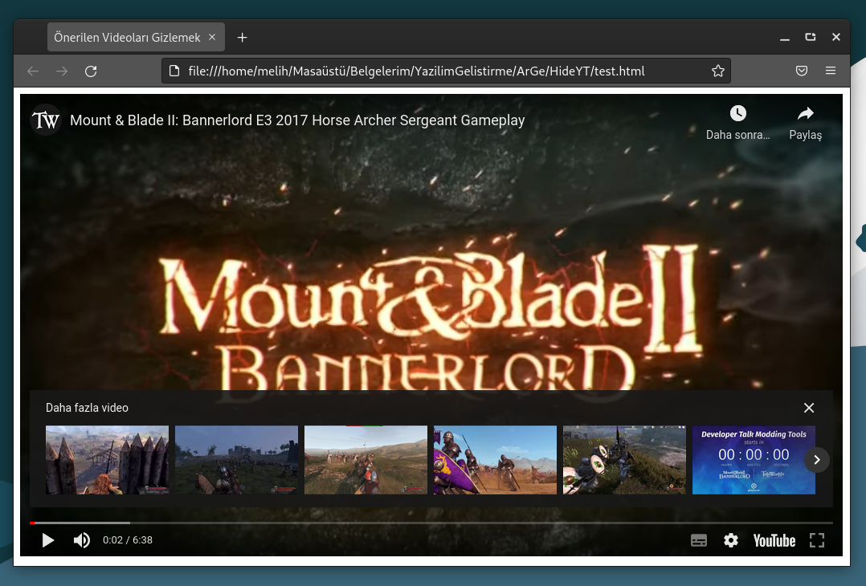866x586 pixels.
Task: Switch video to fullscreen mode
Action: 817,540
